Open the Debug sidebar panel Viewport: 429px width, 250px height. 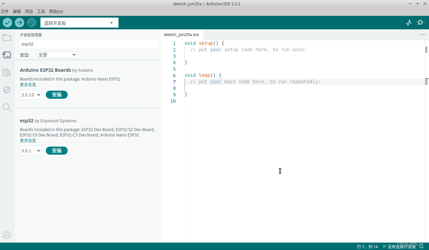click(7, 90)
